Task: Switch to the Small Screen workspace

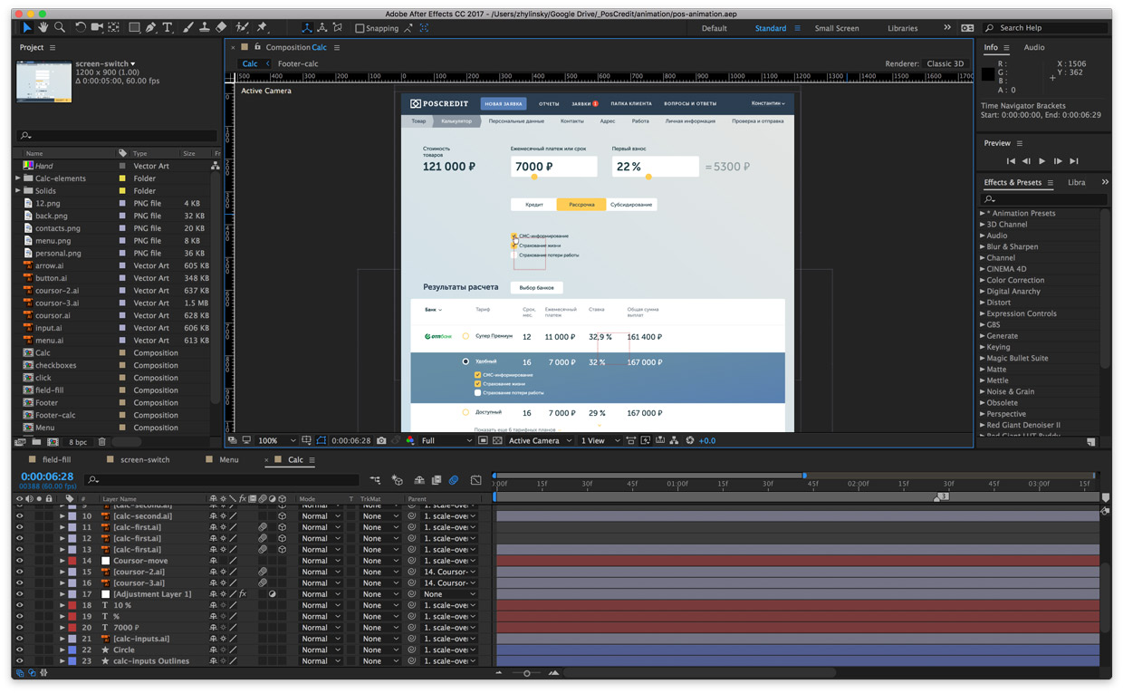Action: pos(836,28)
